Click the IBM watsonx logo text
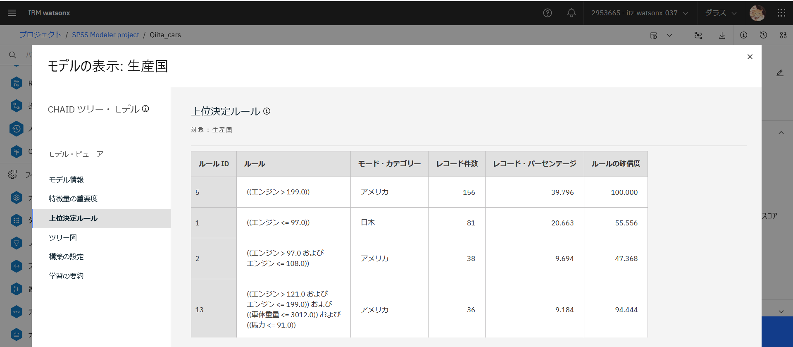 (49, 13)
